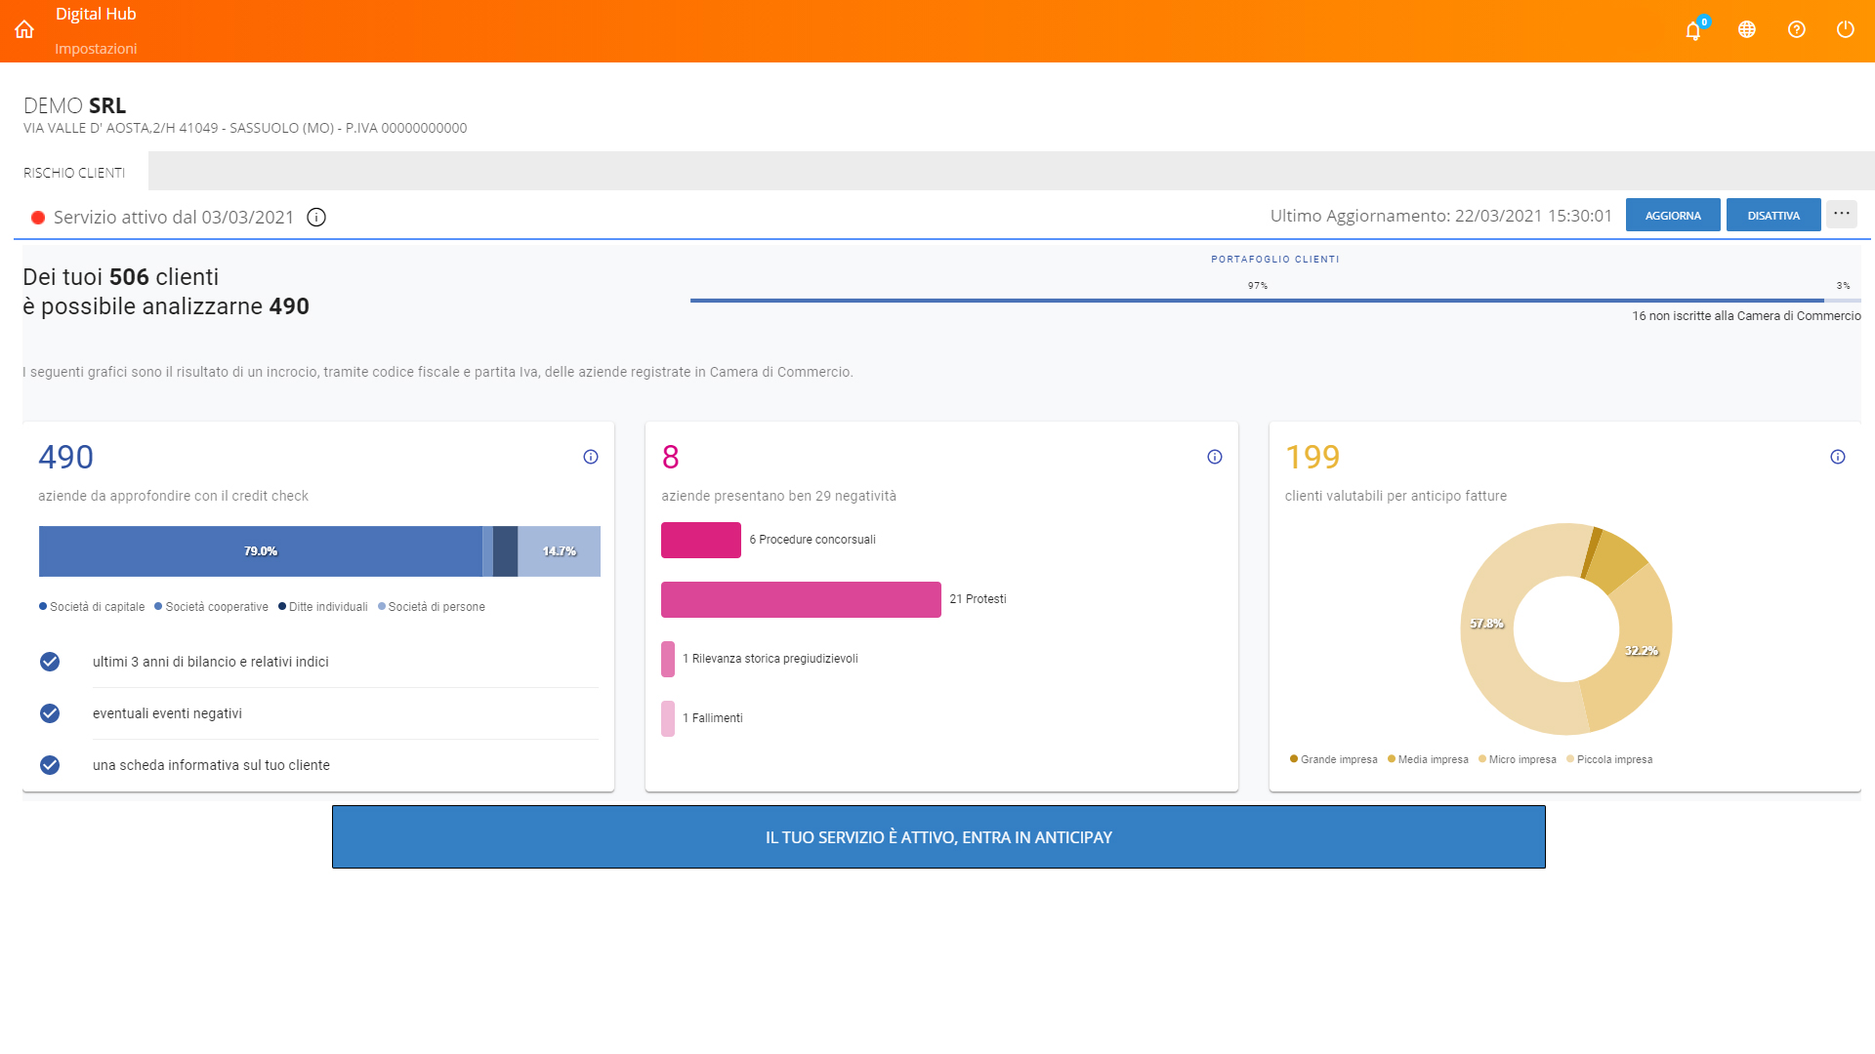Toggle Società di capitale legend entry
This screenshot has height=1054, width=1875.
(x=92, y=607)
